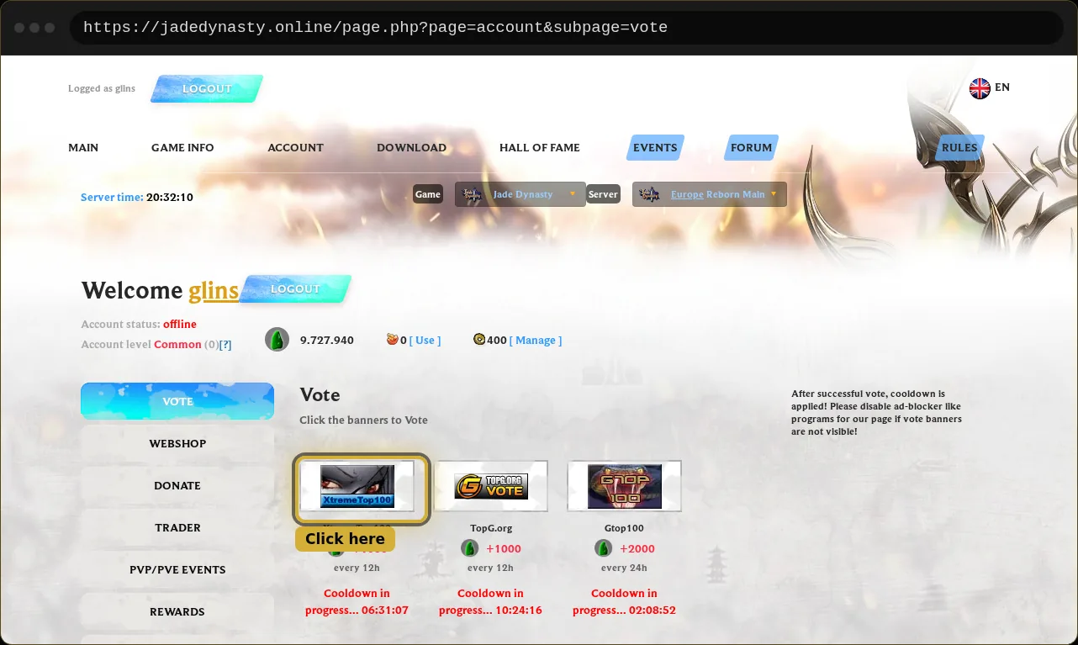
Task: Open DONATE in the sidebar
Action: click(x=177, y=485)
